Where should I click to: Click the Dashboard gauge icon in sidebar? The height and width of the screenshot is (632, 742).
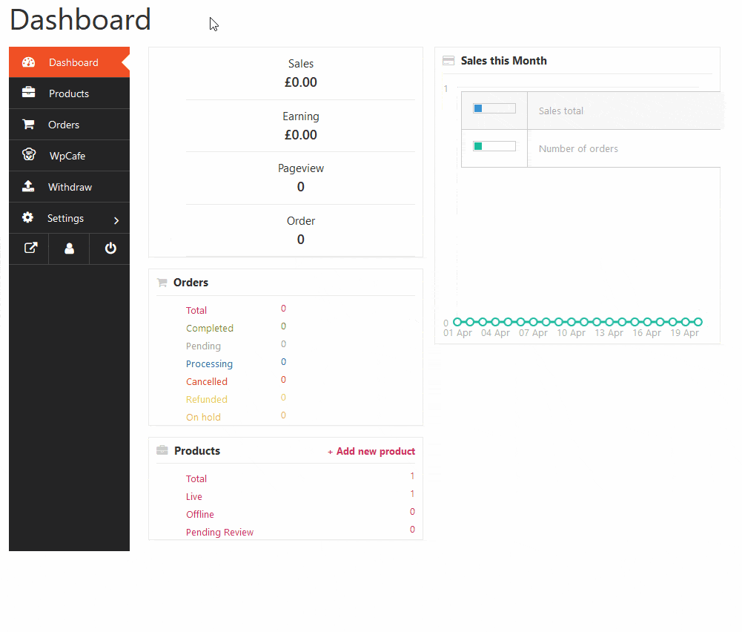click(x=28, y=62)
